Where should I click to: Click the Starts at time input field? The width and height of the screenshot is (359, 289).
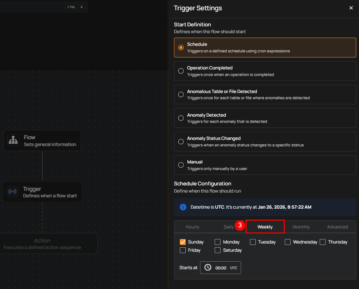click(221, 268)
